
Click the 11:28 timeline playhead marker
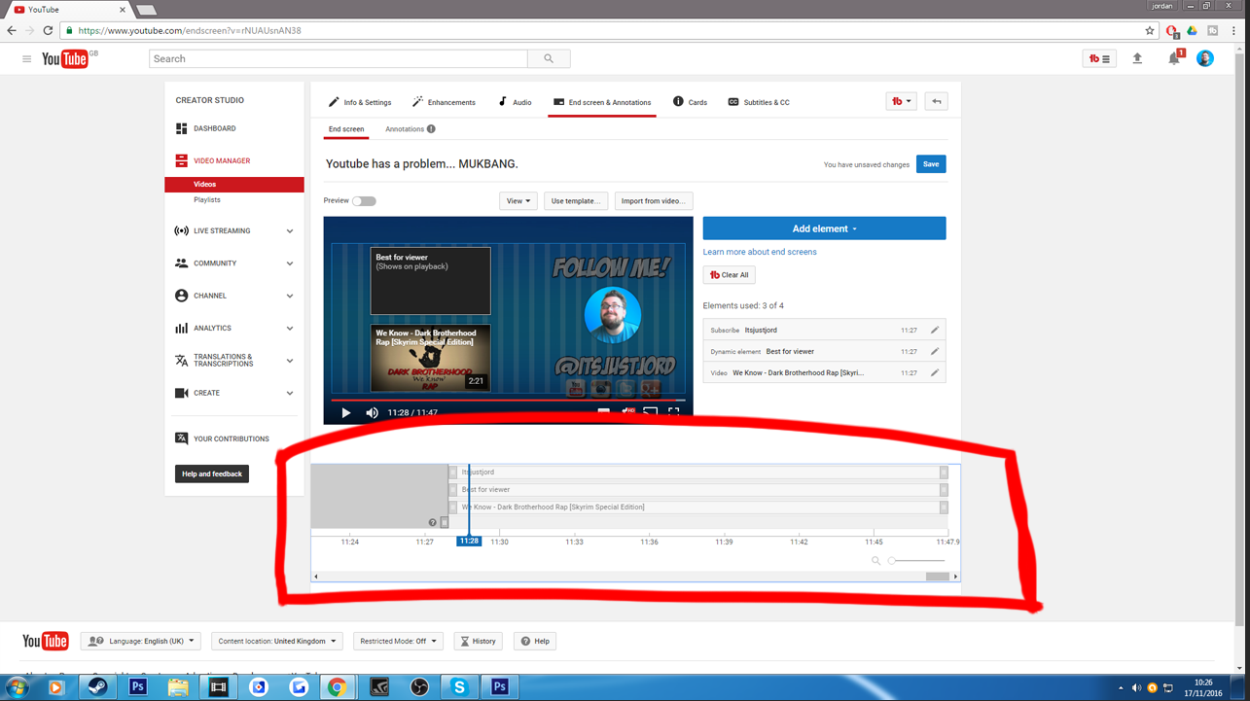469,542
